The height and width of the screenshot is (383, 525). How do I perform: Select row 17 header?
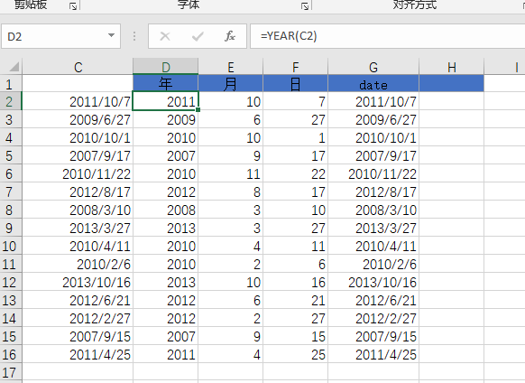[x=11, y=372]
